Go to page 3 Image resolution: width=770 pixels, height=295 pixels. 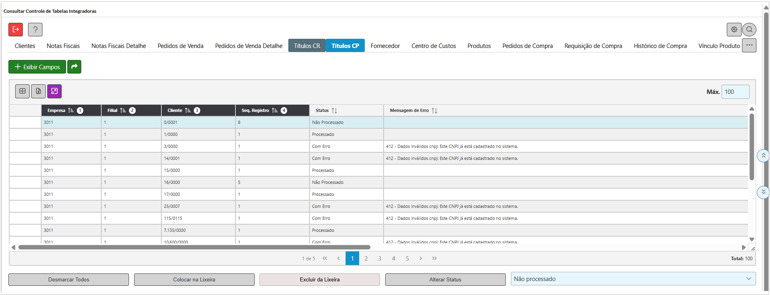tap(380, 258)
